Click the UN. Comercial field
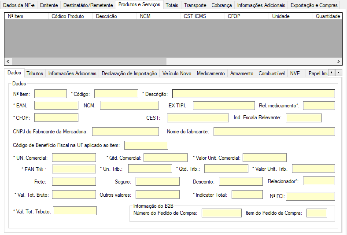The height and width of the screenshot is (235, 347). pyautogui.click(x=74, y=158)
